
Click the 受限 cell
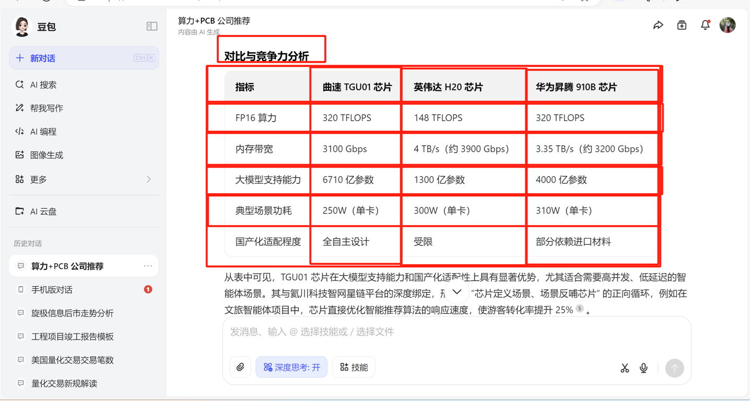(423, 242)
